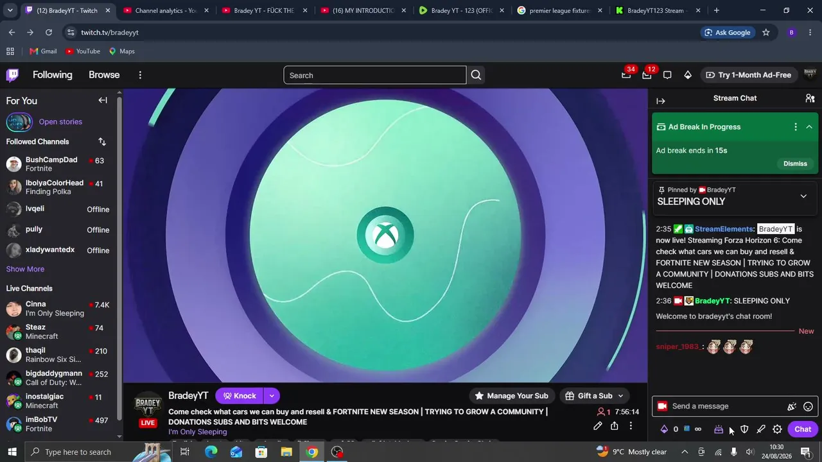The height and width of the screenshot is (462, 822).
Task: Click the Get Bits diamond icon in the top bar
Action: pyautogui.click(x=688, y=75)
